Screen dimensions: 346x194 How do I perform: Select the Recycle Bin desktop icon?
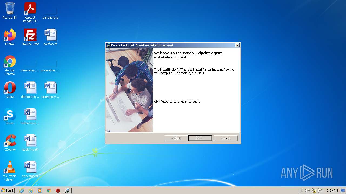pyautogui.click(x=10, y=11)
